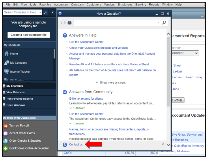Viewport: 209px width, 161px height.
Task: Open the Vendors menu
Action: click(109, 5)
